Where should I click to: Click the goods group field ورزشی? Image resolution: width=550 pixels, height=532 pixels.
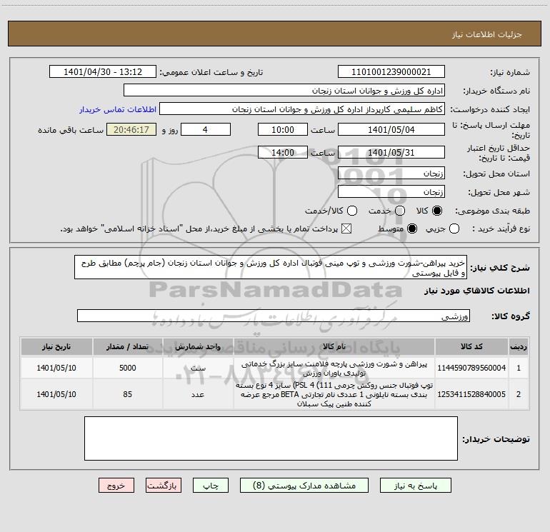[x=274, y=316]
